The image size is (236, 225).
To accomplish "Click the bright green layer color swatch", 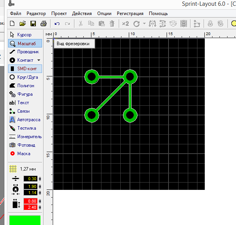I will tap(25, 220).
